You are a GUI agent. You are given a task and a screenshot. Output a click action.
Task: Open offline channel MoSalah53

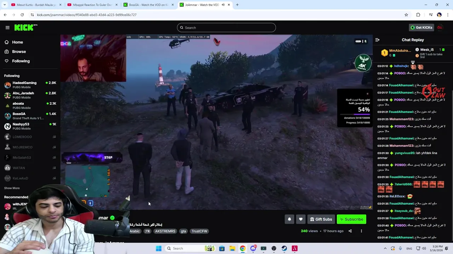coord(30,157)
